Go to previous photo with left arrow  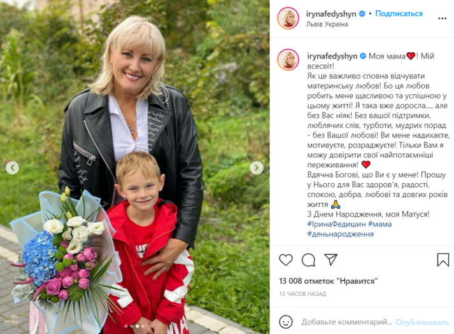point(13,168)
